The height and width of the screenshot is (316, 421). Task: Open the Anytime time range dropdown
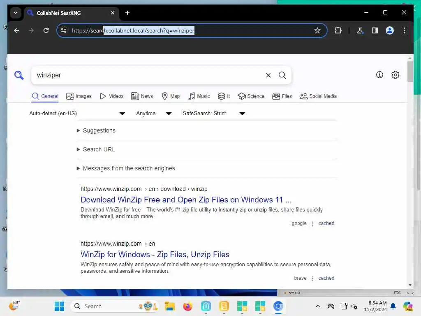tap(154, 114)
